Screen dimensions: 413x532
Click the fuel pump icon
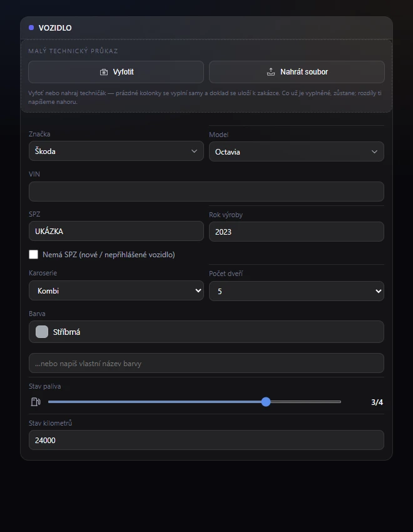pyautogui.click(x=36, y=402)
